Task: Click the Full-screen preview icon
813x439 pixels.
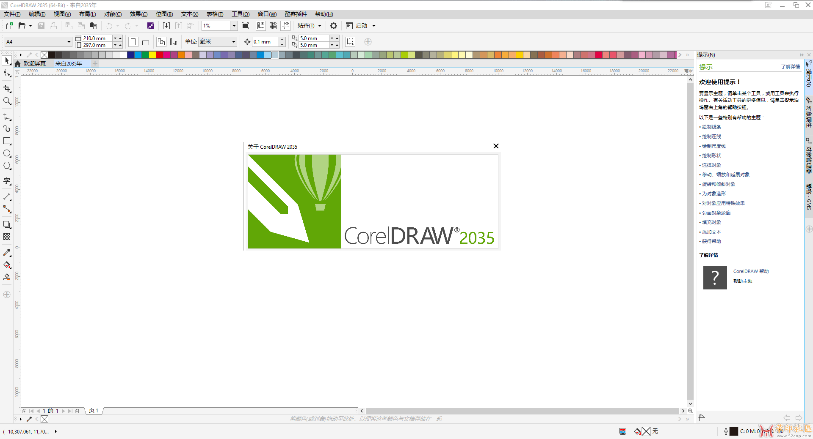Action: click(x=245, y=26)
